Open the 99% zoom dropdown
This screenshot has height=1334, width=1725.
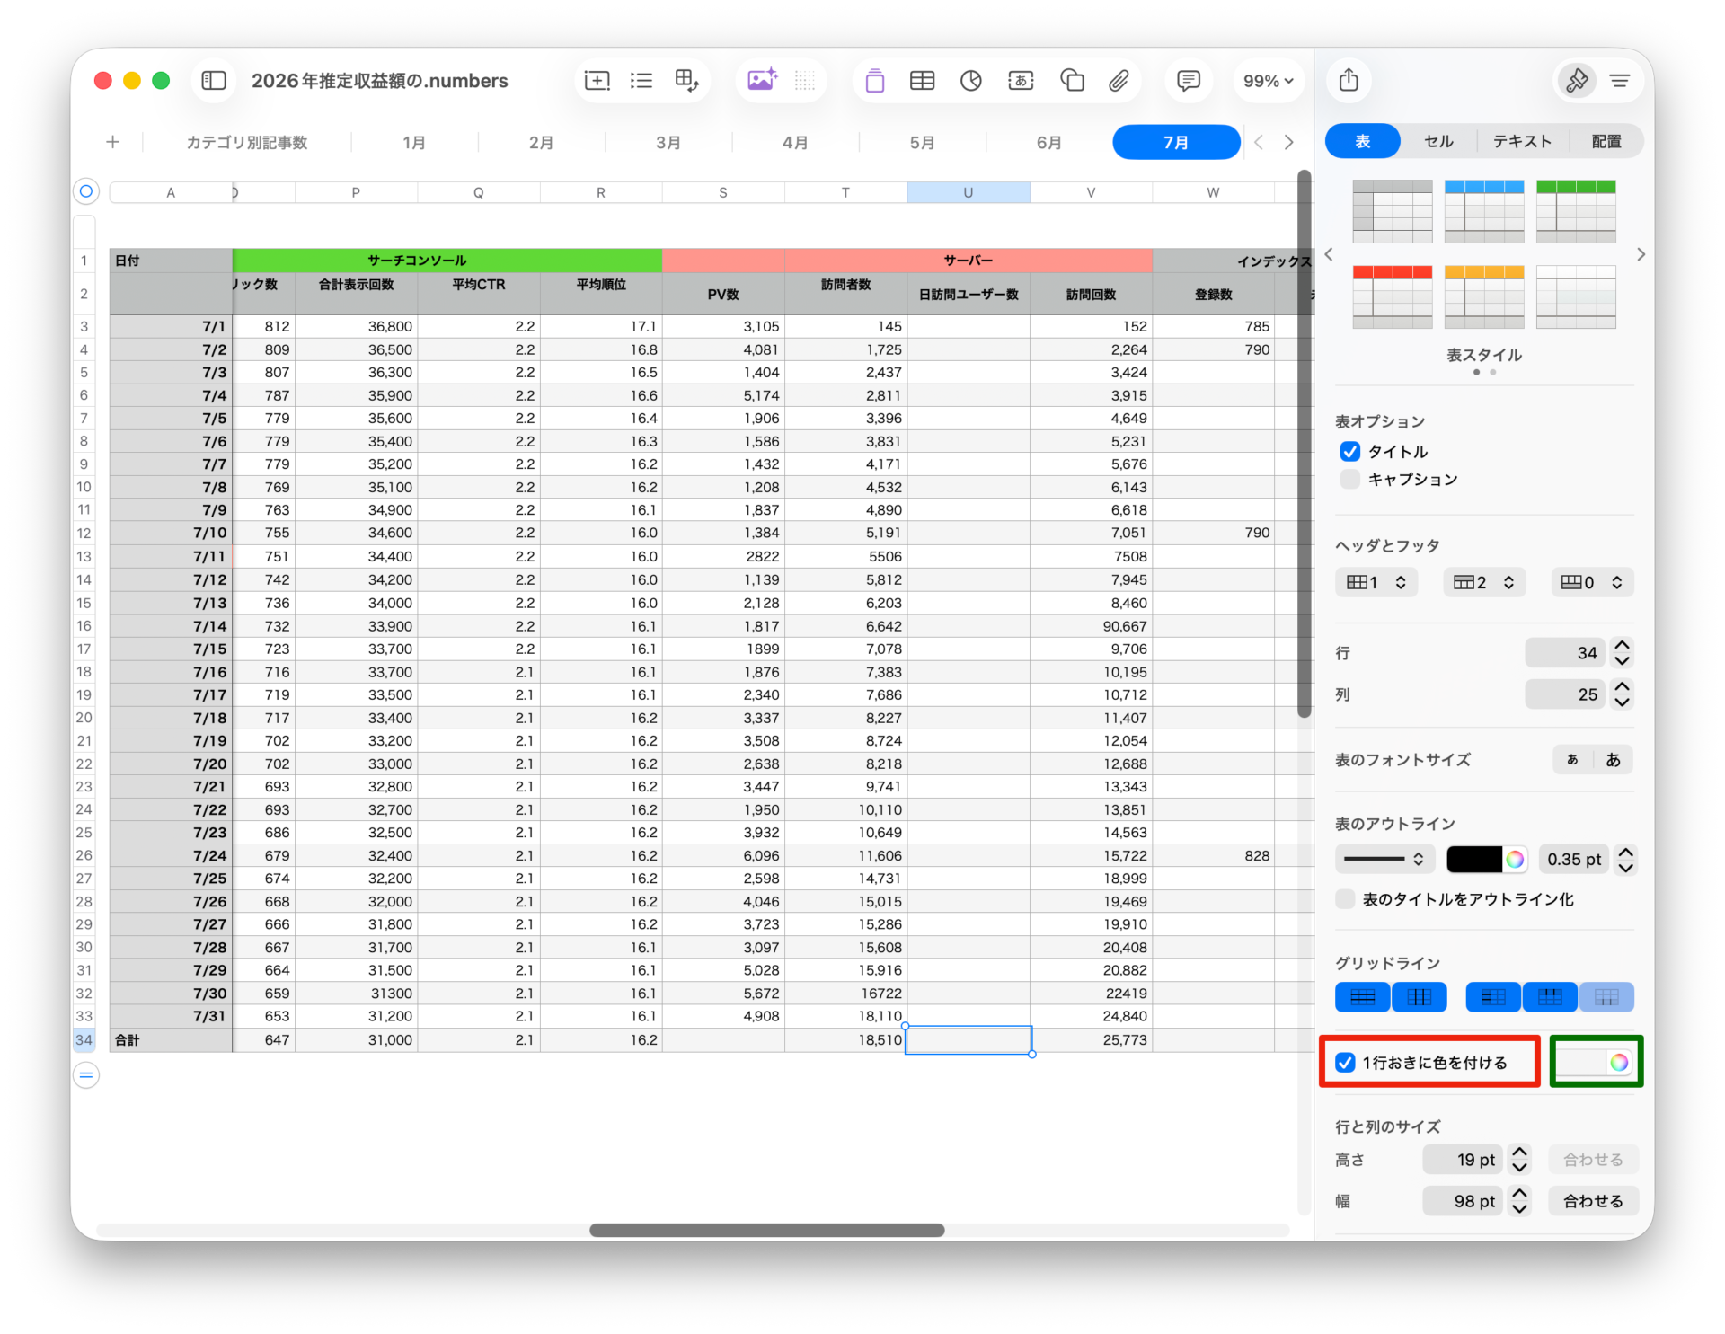[x=1268, y=81]
